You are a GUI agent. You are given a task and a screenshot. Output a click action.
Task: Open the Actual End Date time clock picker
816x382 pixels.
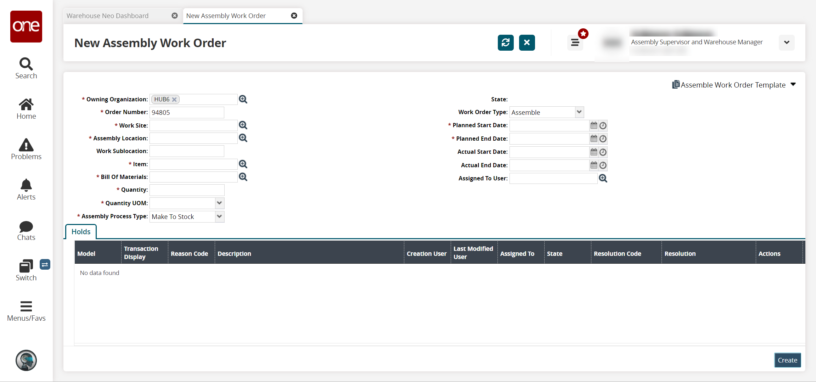point(603,165)
